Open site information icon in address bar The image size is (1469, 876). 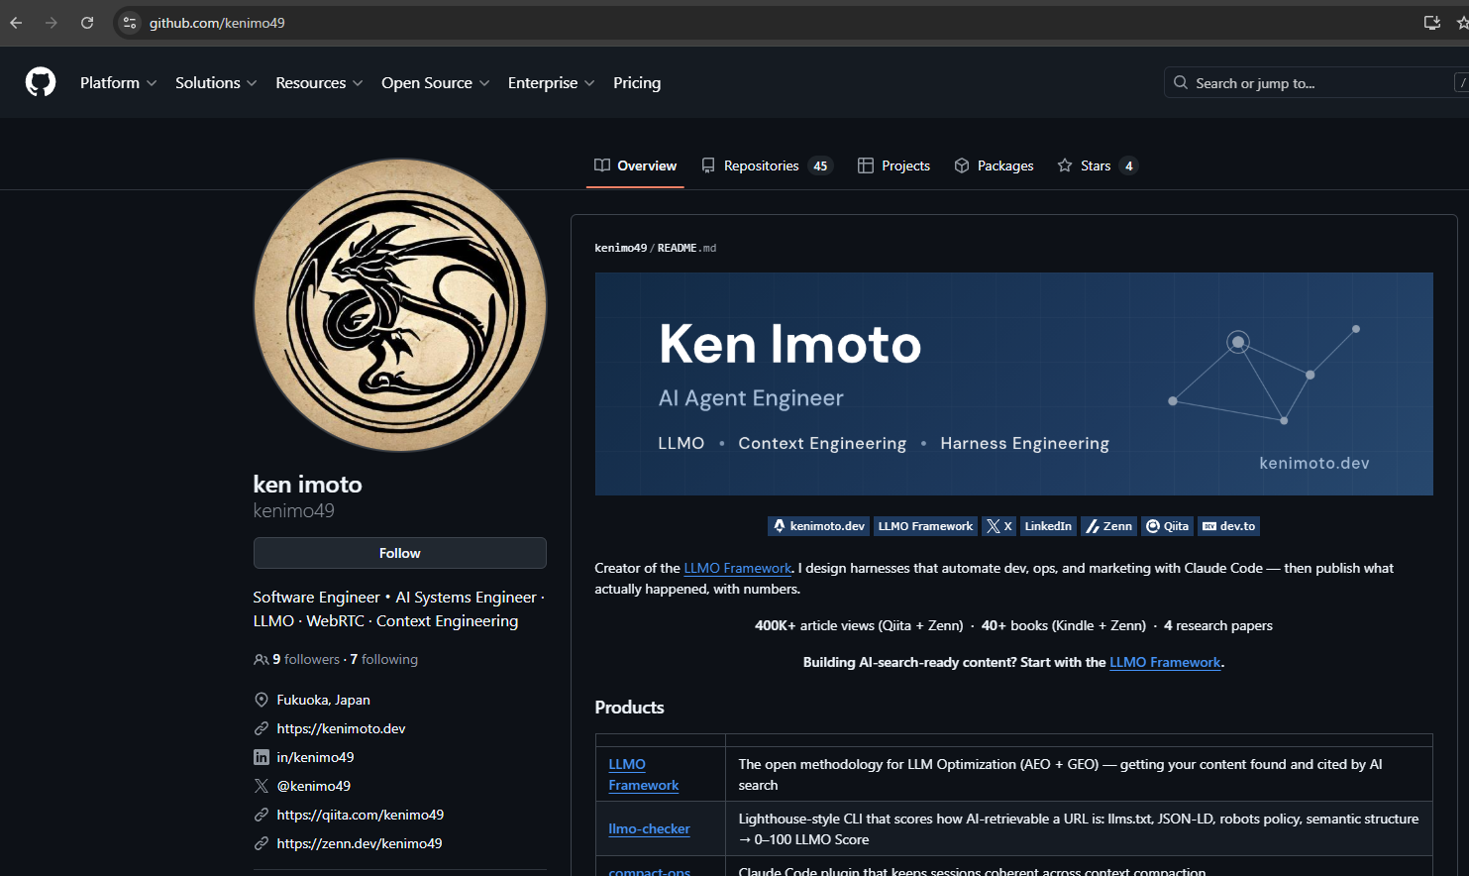click(x=130, y=23)
